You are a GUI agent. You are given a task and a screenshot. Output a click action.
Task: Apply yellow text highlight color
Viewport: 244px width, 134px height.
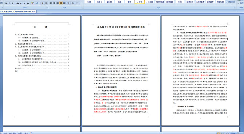pos(32,3)
